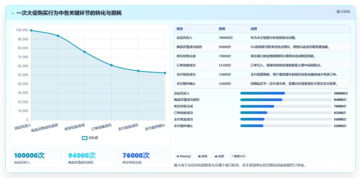Click the chart point for 订单创建成功
Viewport: 361px width, 178px height.
(111, 65)
